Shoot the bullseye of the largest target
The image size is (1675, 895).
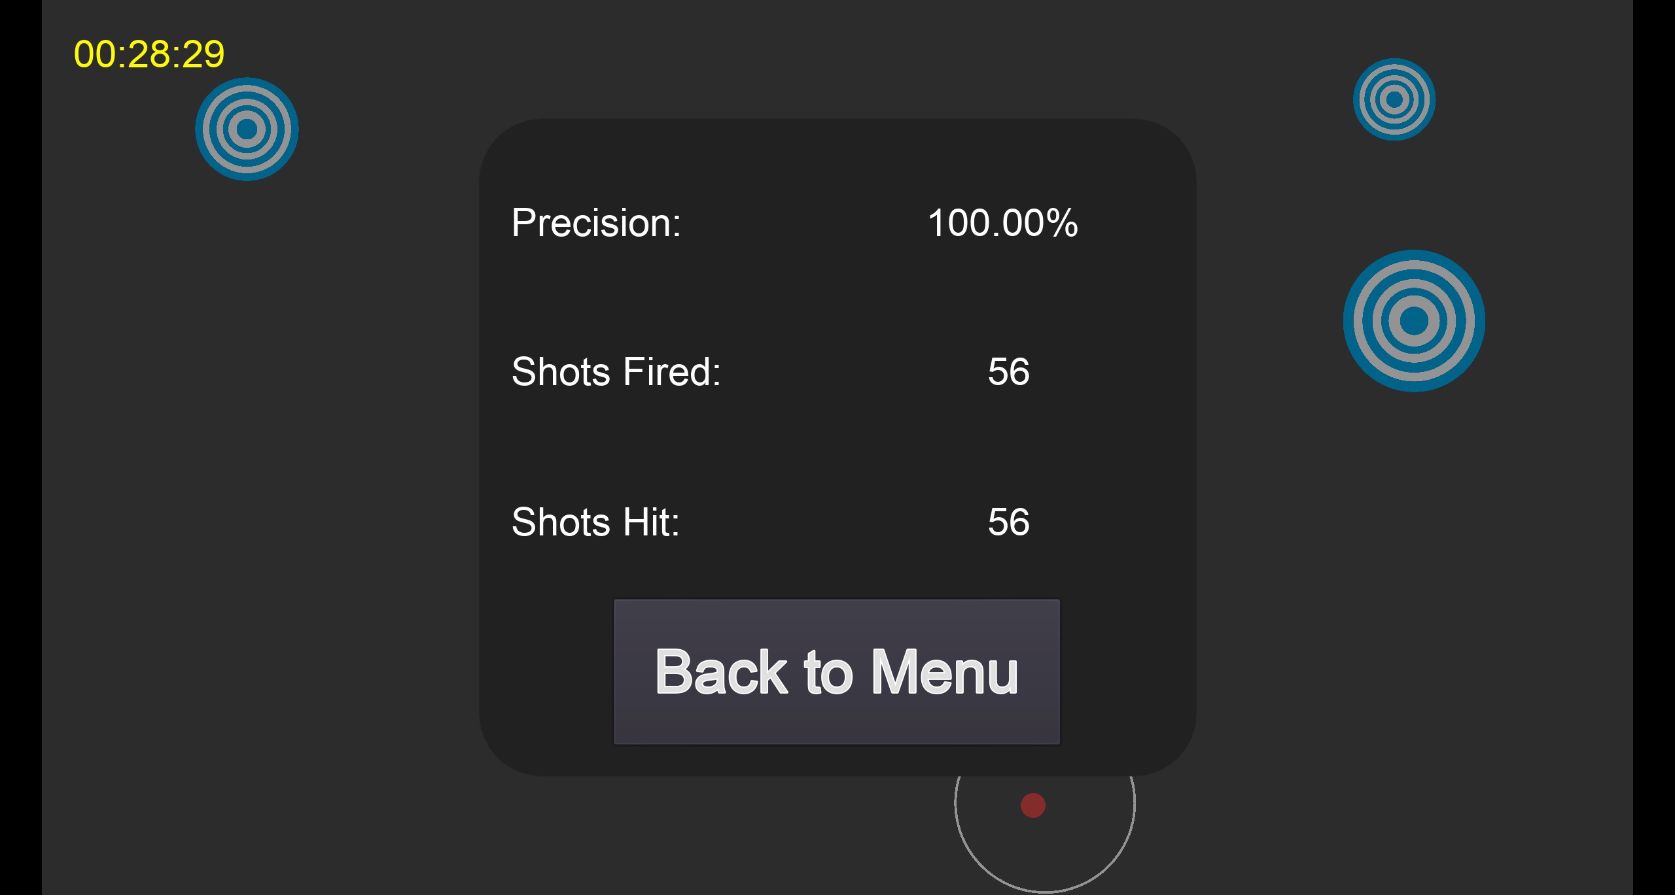[x=1414, y=321]
